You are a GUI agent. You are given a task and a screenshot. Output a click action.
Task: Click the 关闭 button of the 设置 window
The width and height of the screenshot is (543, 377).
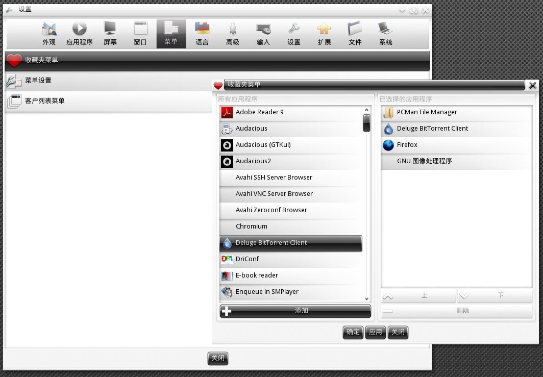coord(218,358)
